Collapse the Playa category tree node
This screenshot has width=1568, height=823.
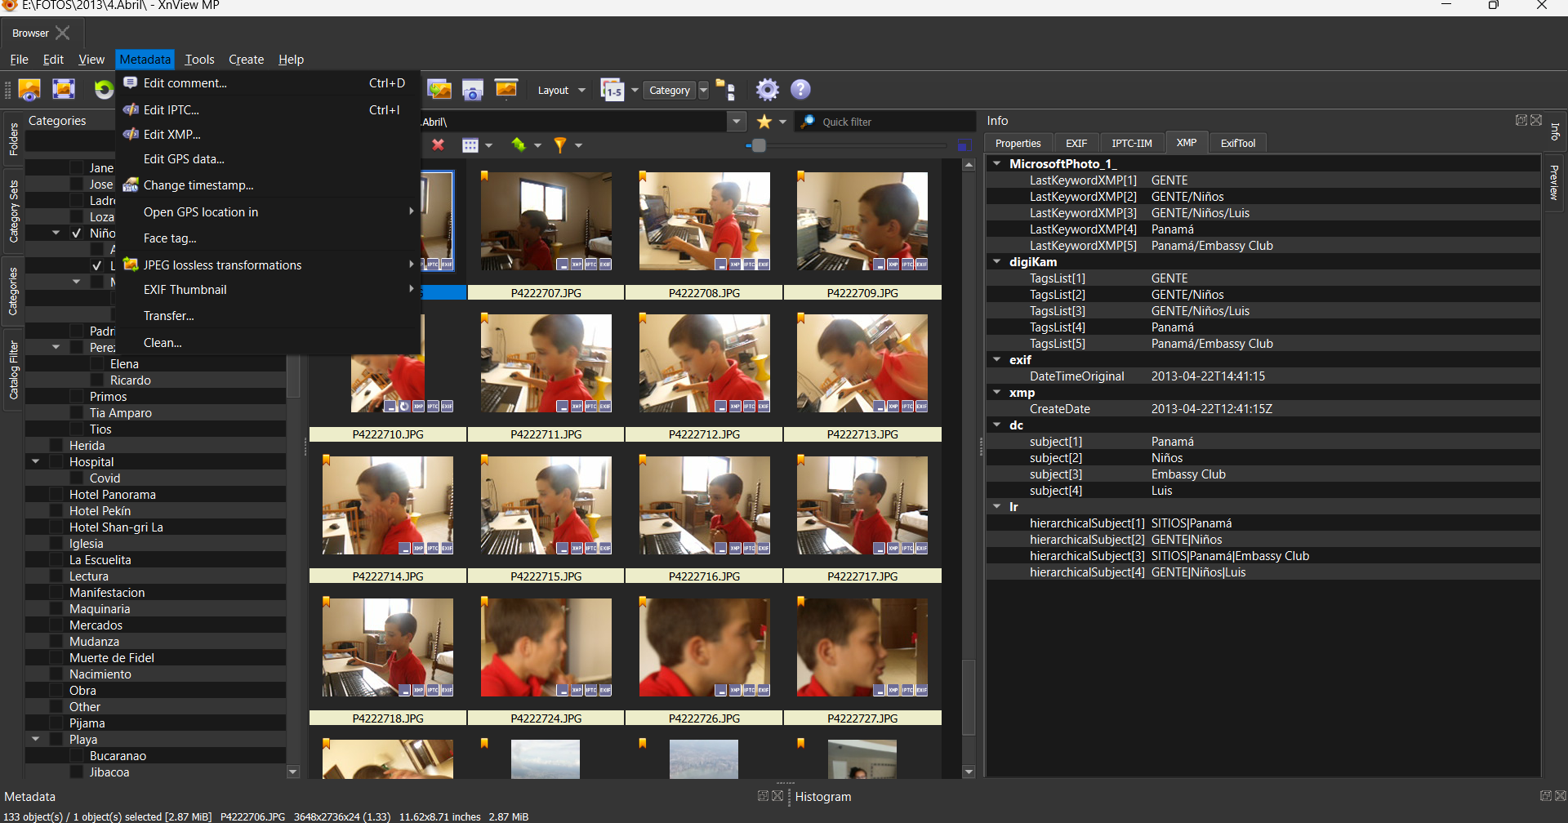coord(36,739)
